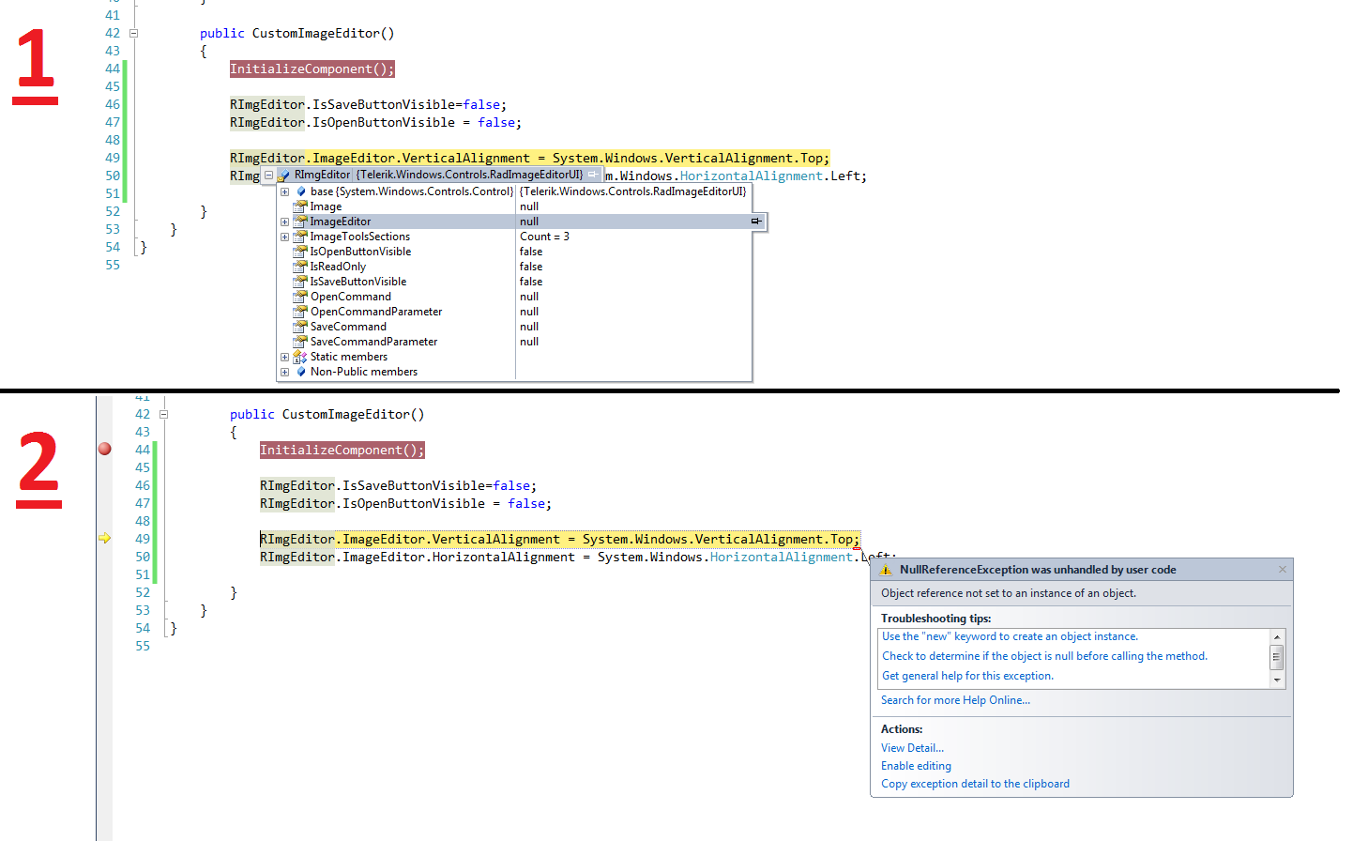Click the property icon next to OpenCommand

point(300,297)
